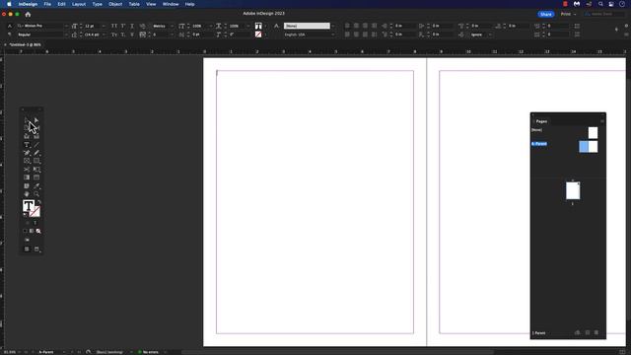Toggle Superscript formatting
Image resolution: width=631 pixels, height=355 pixels.
123,26
